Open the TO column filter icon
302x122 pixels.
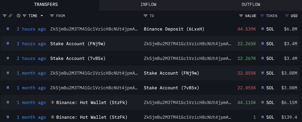pyautogui.click(x=145, y=16)
